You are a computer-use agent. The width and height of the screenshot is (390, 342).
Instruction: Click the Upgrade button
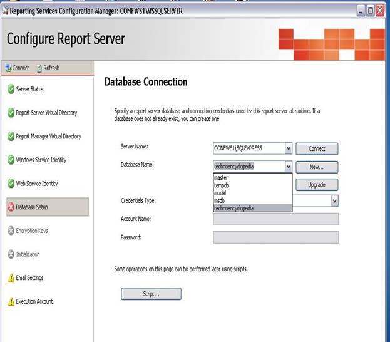pyautogui.click(x=316, y=185)
